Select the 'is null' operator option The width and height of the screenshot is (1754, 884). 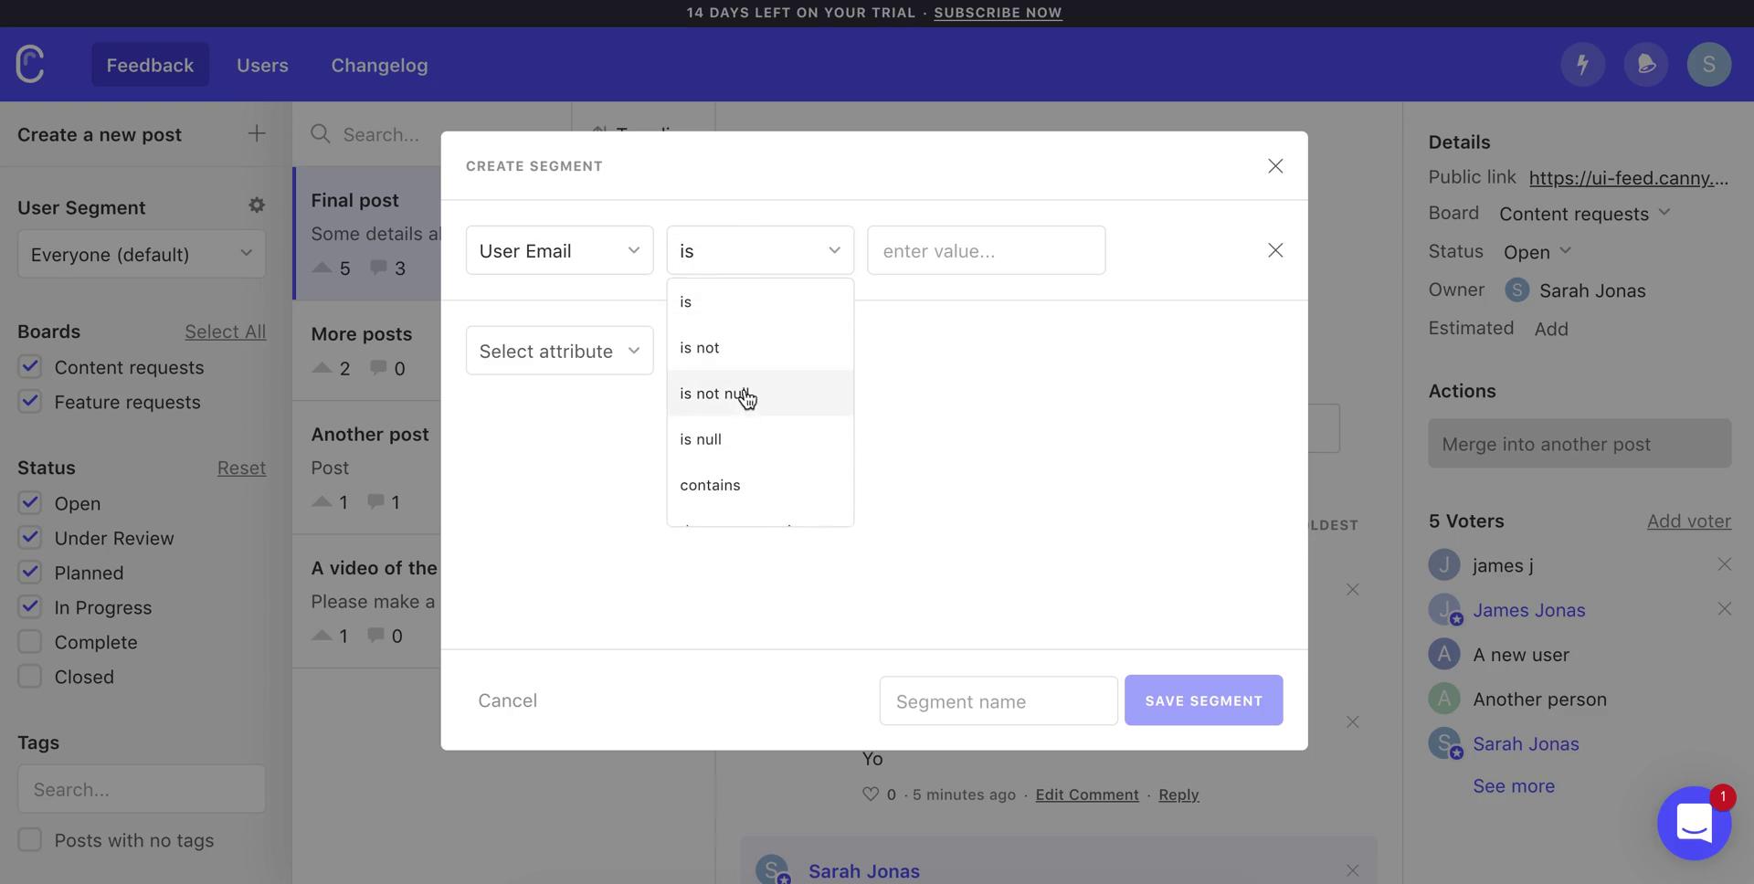701,439
